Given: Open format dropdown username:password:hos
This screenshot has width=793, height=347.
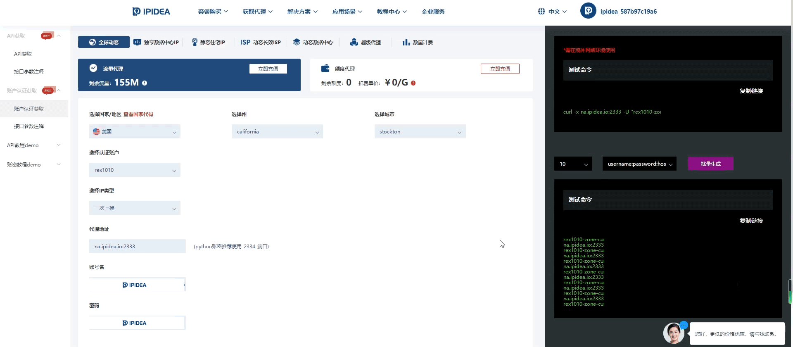Looking at the screenshot, I should [x=639, y=164].
